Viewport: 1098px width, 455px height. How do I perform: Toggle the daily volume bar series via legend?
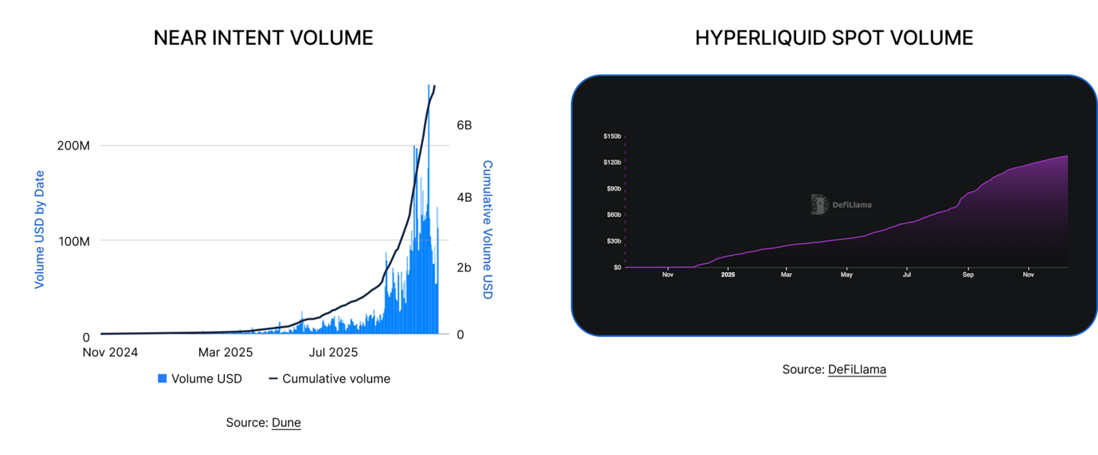(162, 378)
